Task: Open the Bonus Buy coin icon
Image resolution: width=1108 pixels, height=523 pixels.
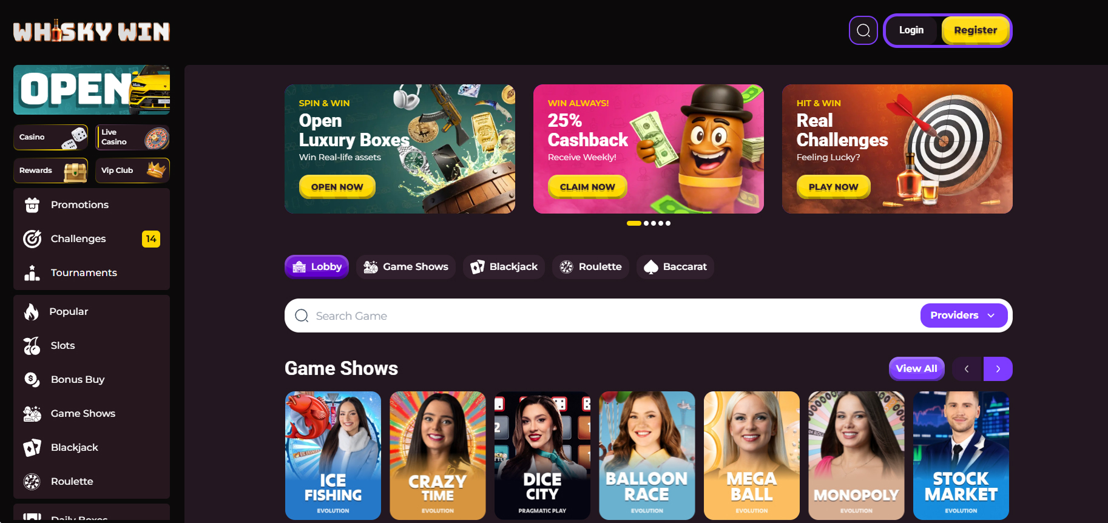Action: [32, 380]
